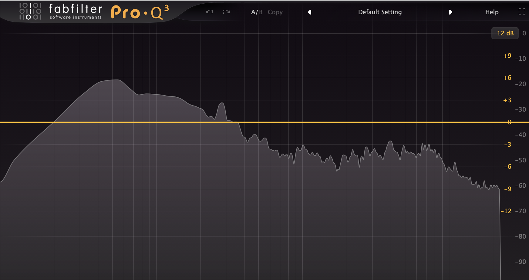Click the 0 output level readout
Image resolution: width=529 pixels, height=280 pixels.
tap(524, 33)
